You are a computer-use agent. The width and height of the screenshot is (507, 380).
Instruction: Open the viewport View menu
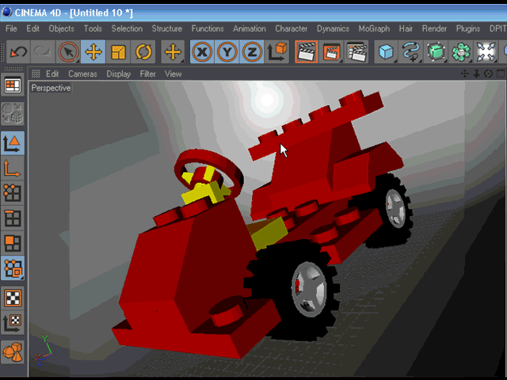click(173, 74)
